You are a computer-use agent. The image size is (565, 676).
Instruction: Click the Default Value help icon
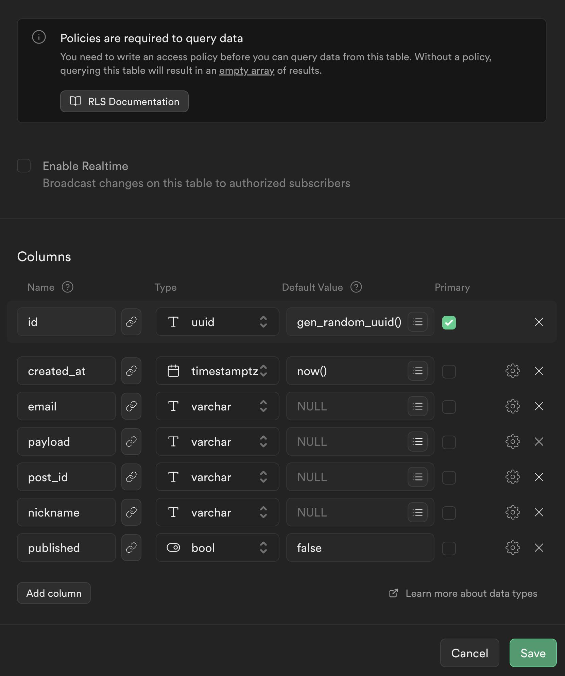click(x=356, y=287)
